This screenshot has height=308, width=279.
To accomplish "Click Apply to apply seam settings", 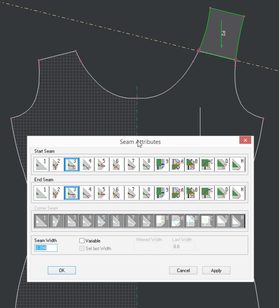I will pos(216,271).
